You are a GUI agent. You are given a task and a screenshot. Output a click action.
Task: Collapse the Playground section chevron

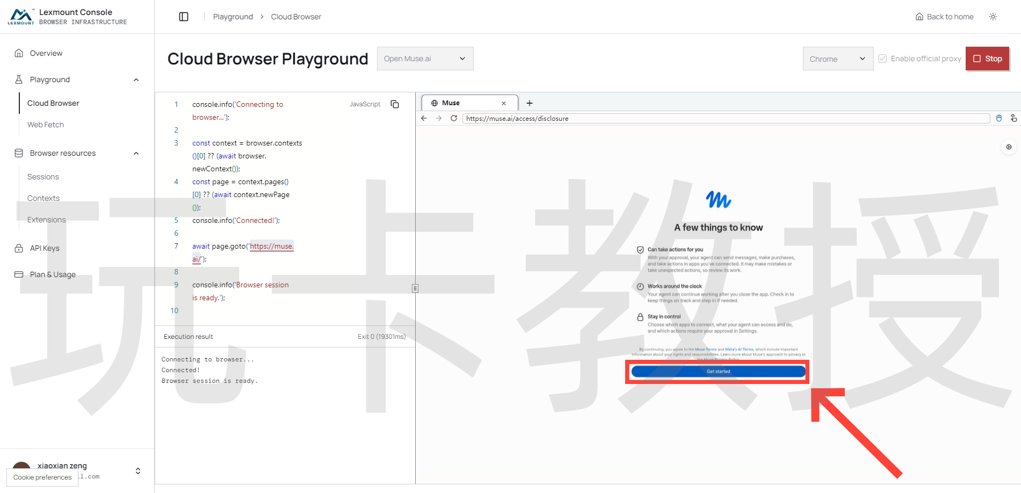click(x=136, y=79)
